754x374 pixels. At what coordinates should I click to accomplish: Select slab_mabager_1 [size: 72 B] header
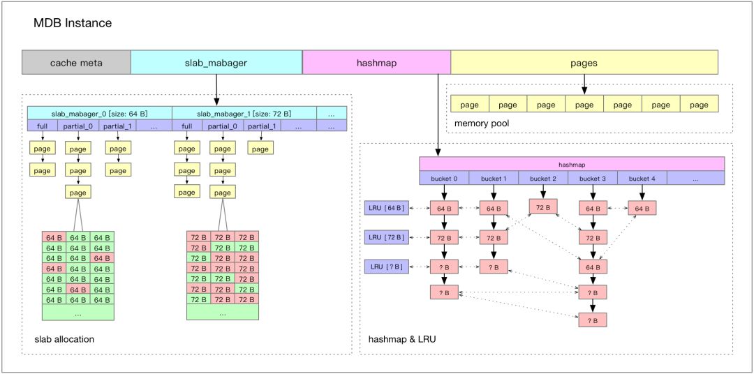pos(244,114)
